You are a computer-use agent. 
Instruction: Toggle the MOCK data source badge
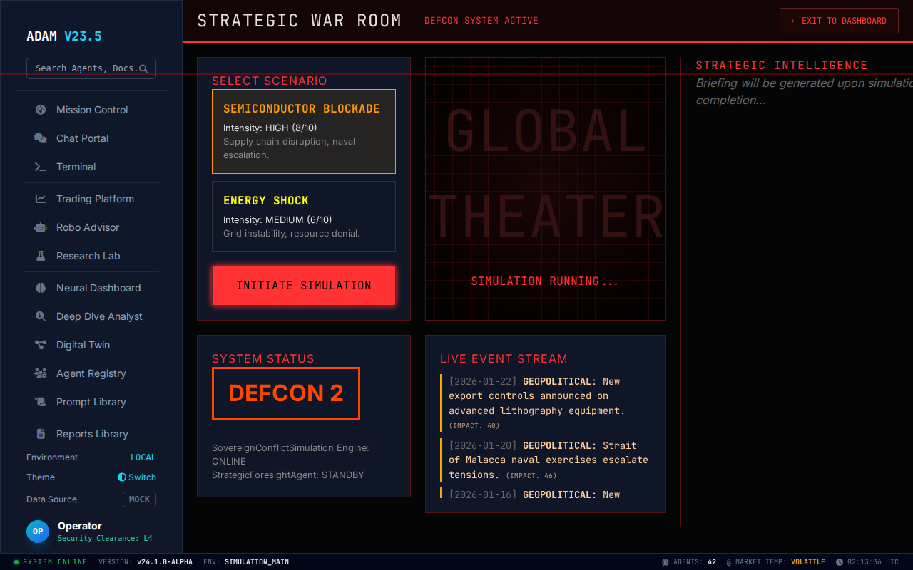point(139,499)
